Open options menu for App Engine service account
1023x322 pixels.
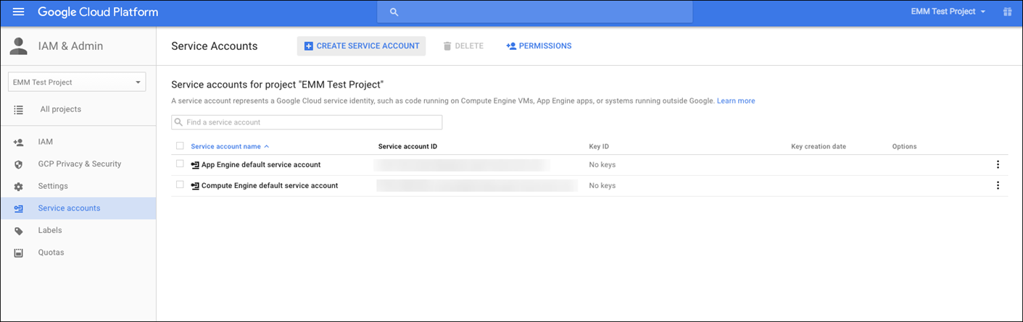coord(998,165)
